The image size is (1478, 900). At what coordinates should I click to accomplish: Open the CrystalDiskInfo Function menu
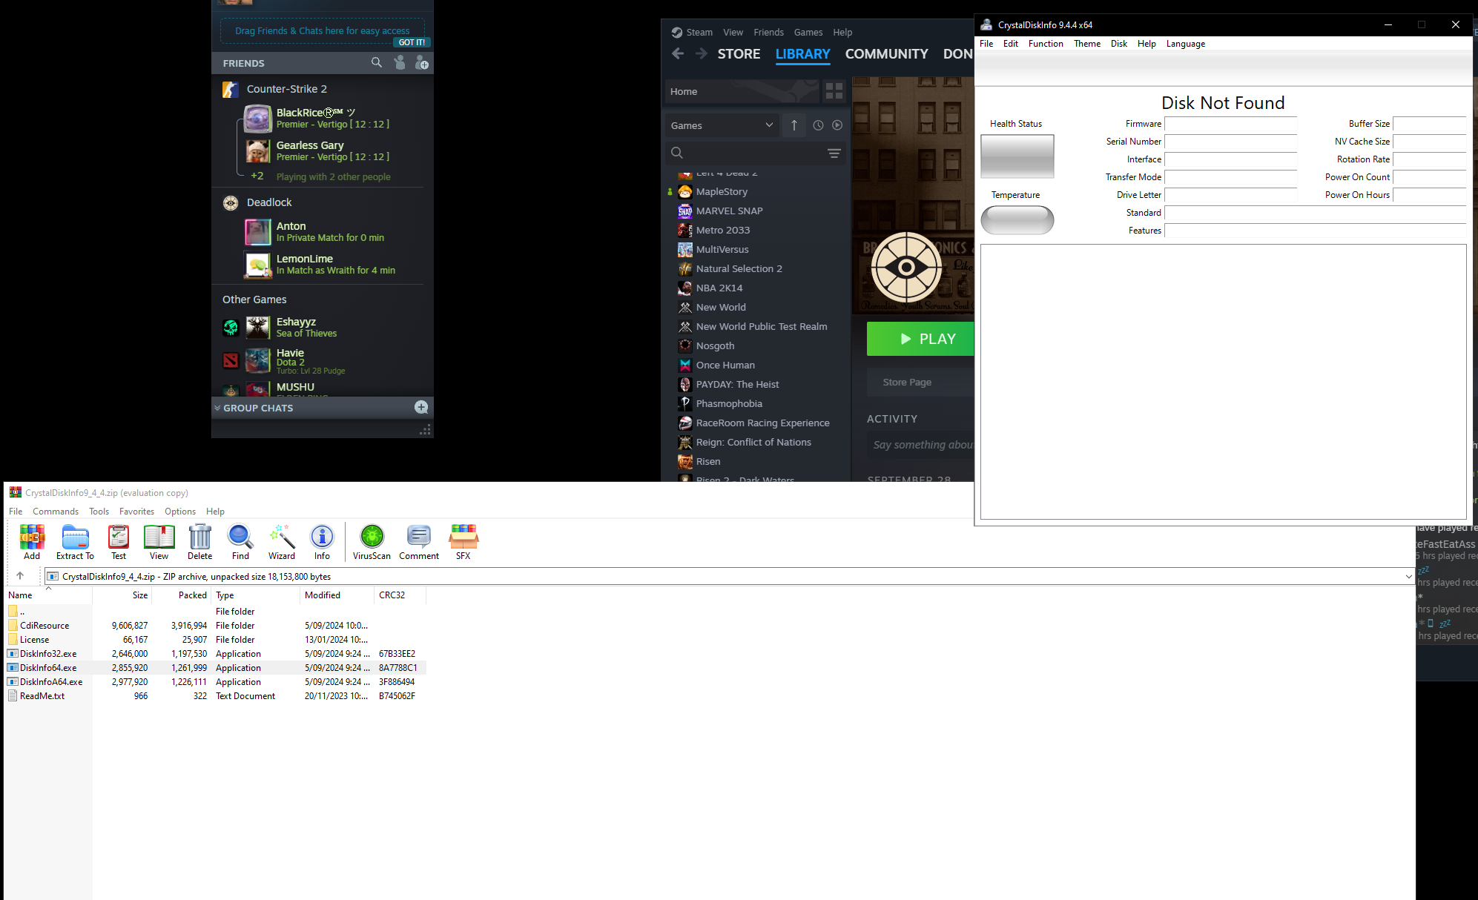(1045, 44)
